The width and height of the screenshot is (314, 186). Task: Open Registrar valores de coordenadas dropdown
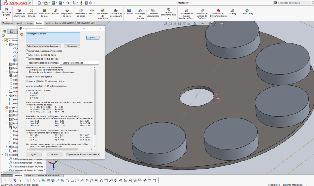pos(80,63)
